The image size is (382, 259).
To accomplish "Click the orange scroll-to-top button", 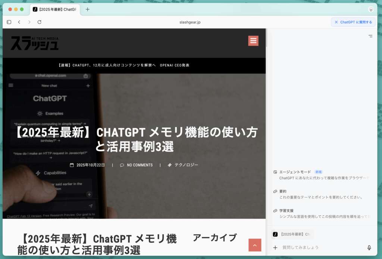I will 255,246.
